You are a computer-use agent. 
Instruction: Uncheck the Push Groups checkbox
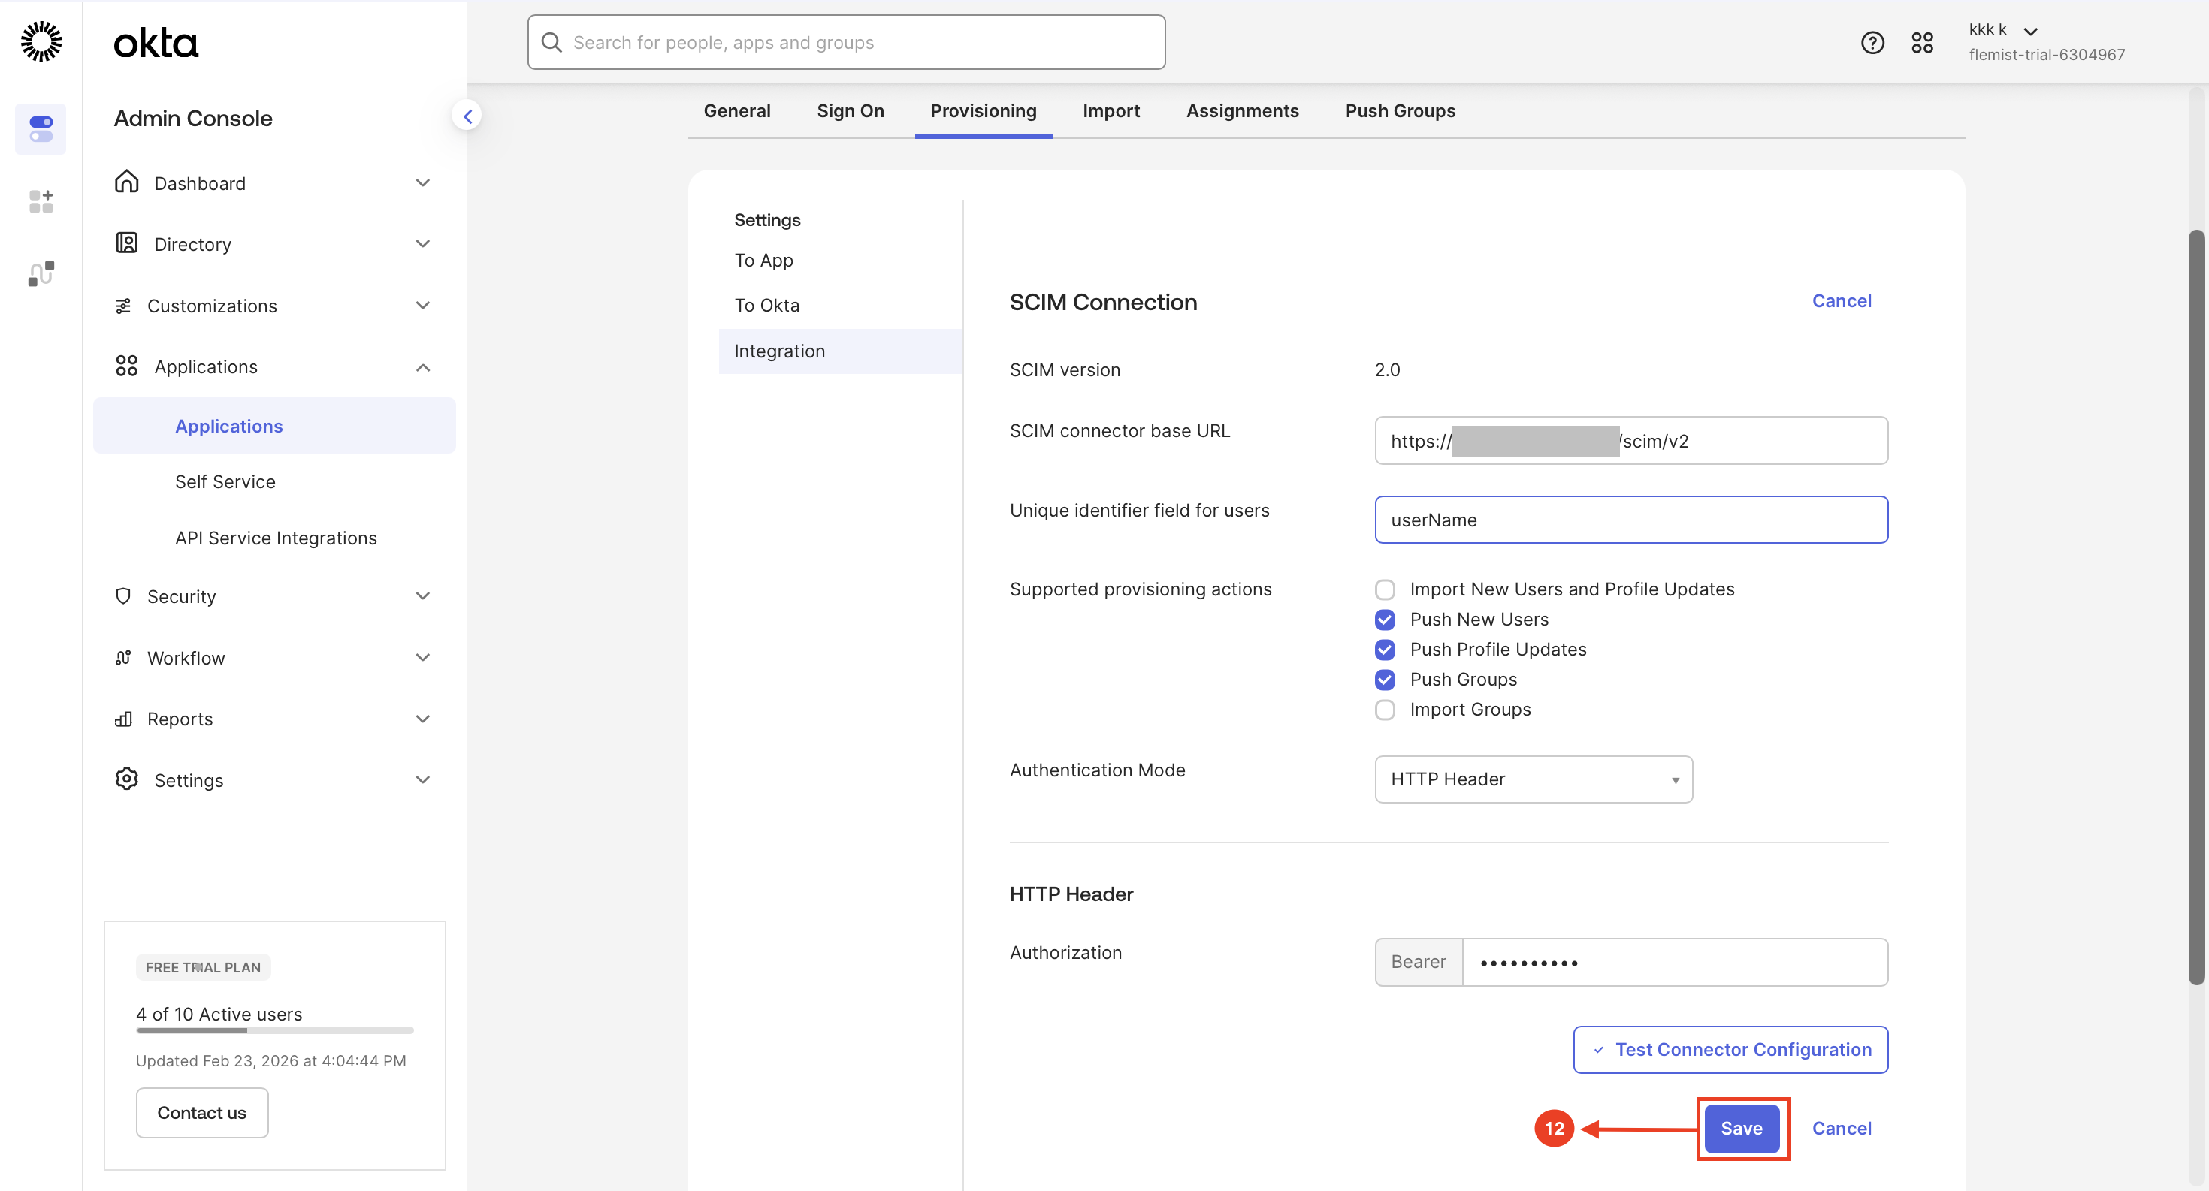(x=1384, y=680)
